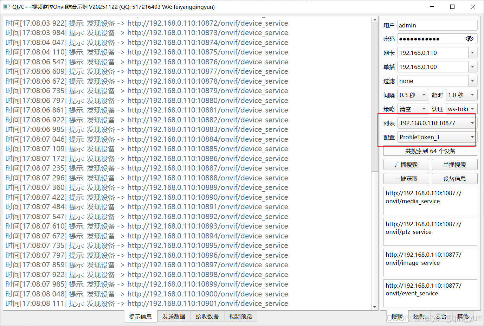Image resolution: width=484 pixels, height=326 pixels.
Task: Minimize the Onvif example window
Action: tap(432, 7)
